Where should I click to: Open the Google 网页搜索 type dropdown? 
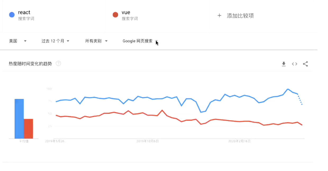point(140,41)
